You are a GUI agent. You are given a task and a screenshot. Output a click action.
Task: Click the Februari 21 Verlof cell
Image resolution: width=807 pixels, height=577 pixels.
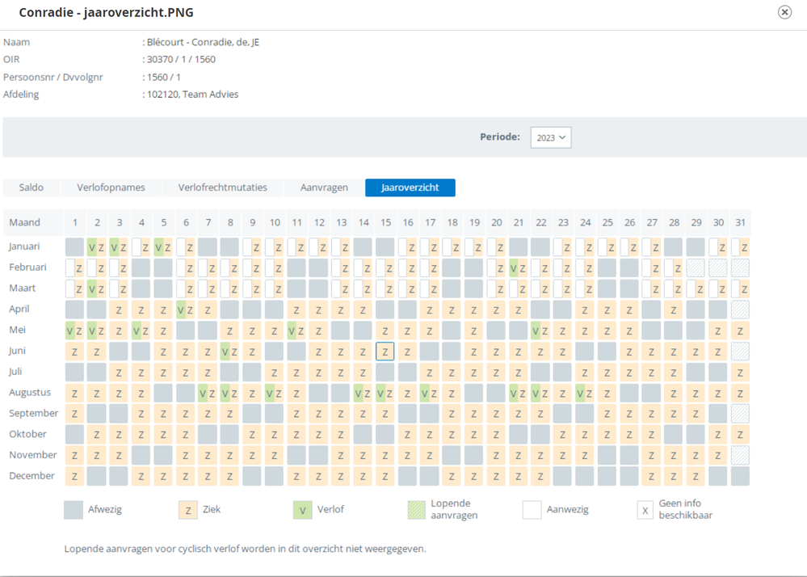pos(519,268)
